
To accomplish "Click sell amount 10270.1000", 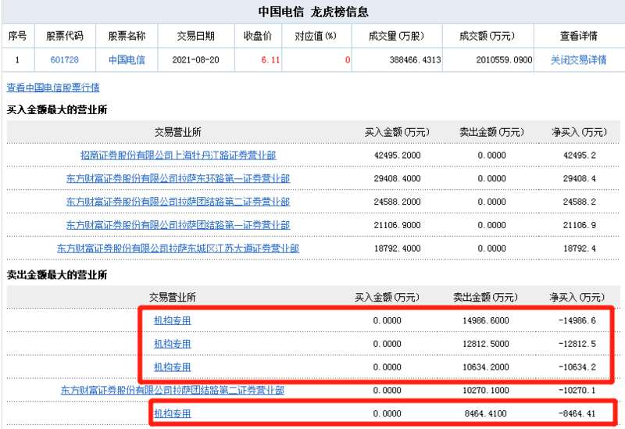I will (x=485, y=390).
